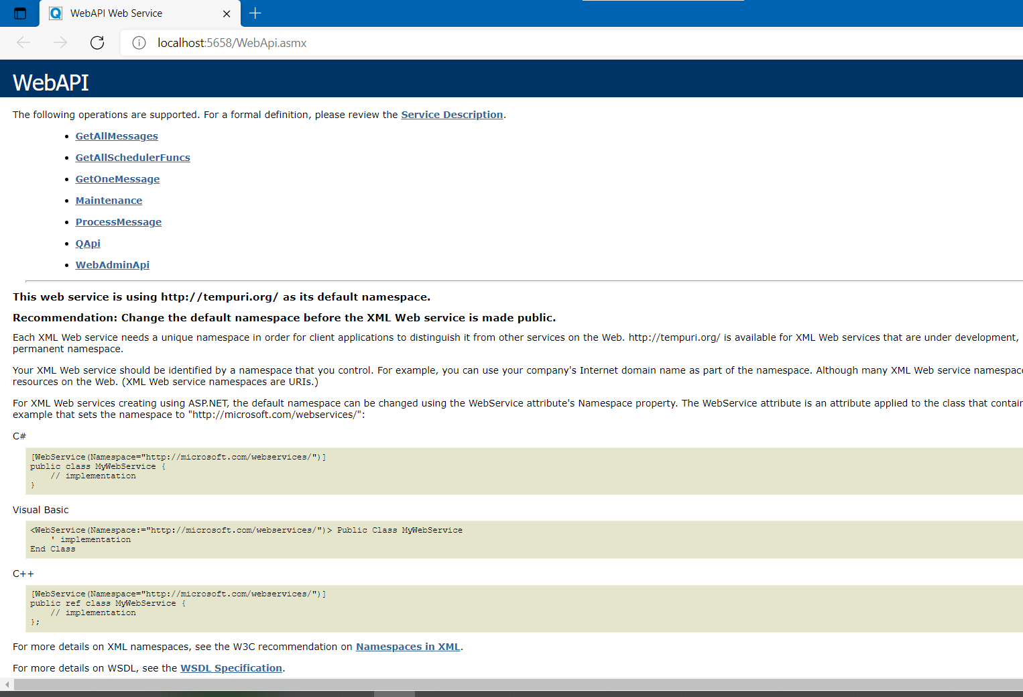This screenshot has height=697, width=1023.
Task: Click the horizontal scrollbar track
Action: coord(518,684)
